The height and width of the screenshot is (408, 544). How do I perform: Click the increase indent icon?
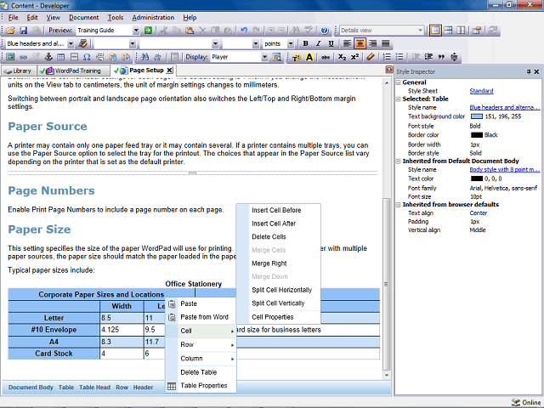pyautogui.click(x=428, y=57)
